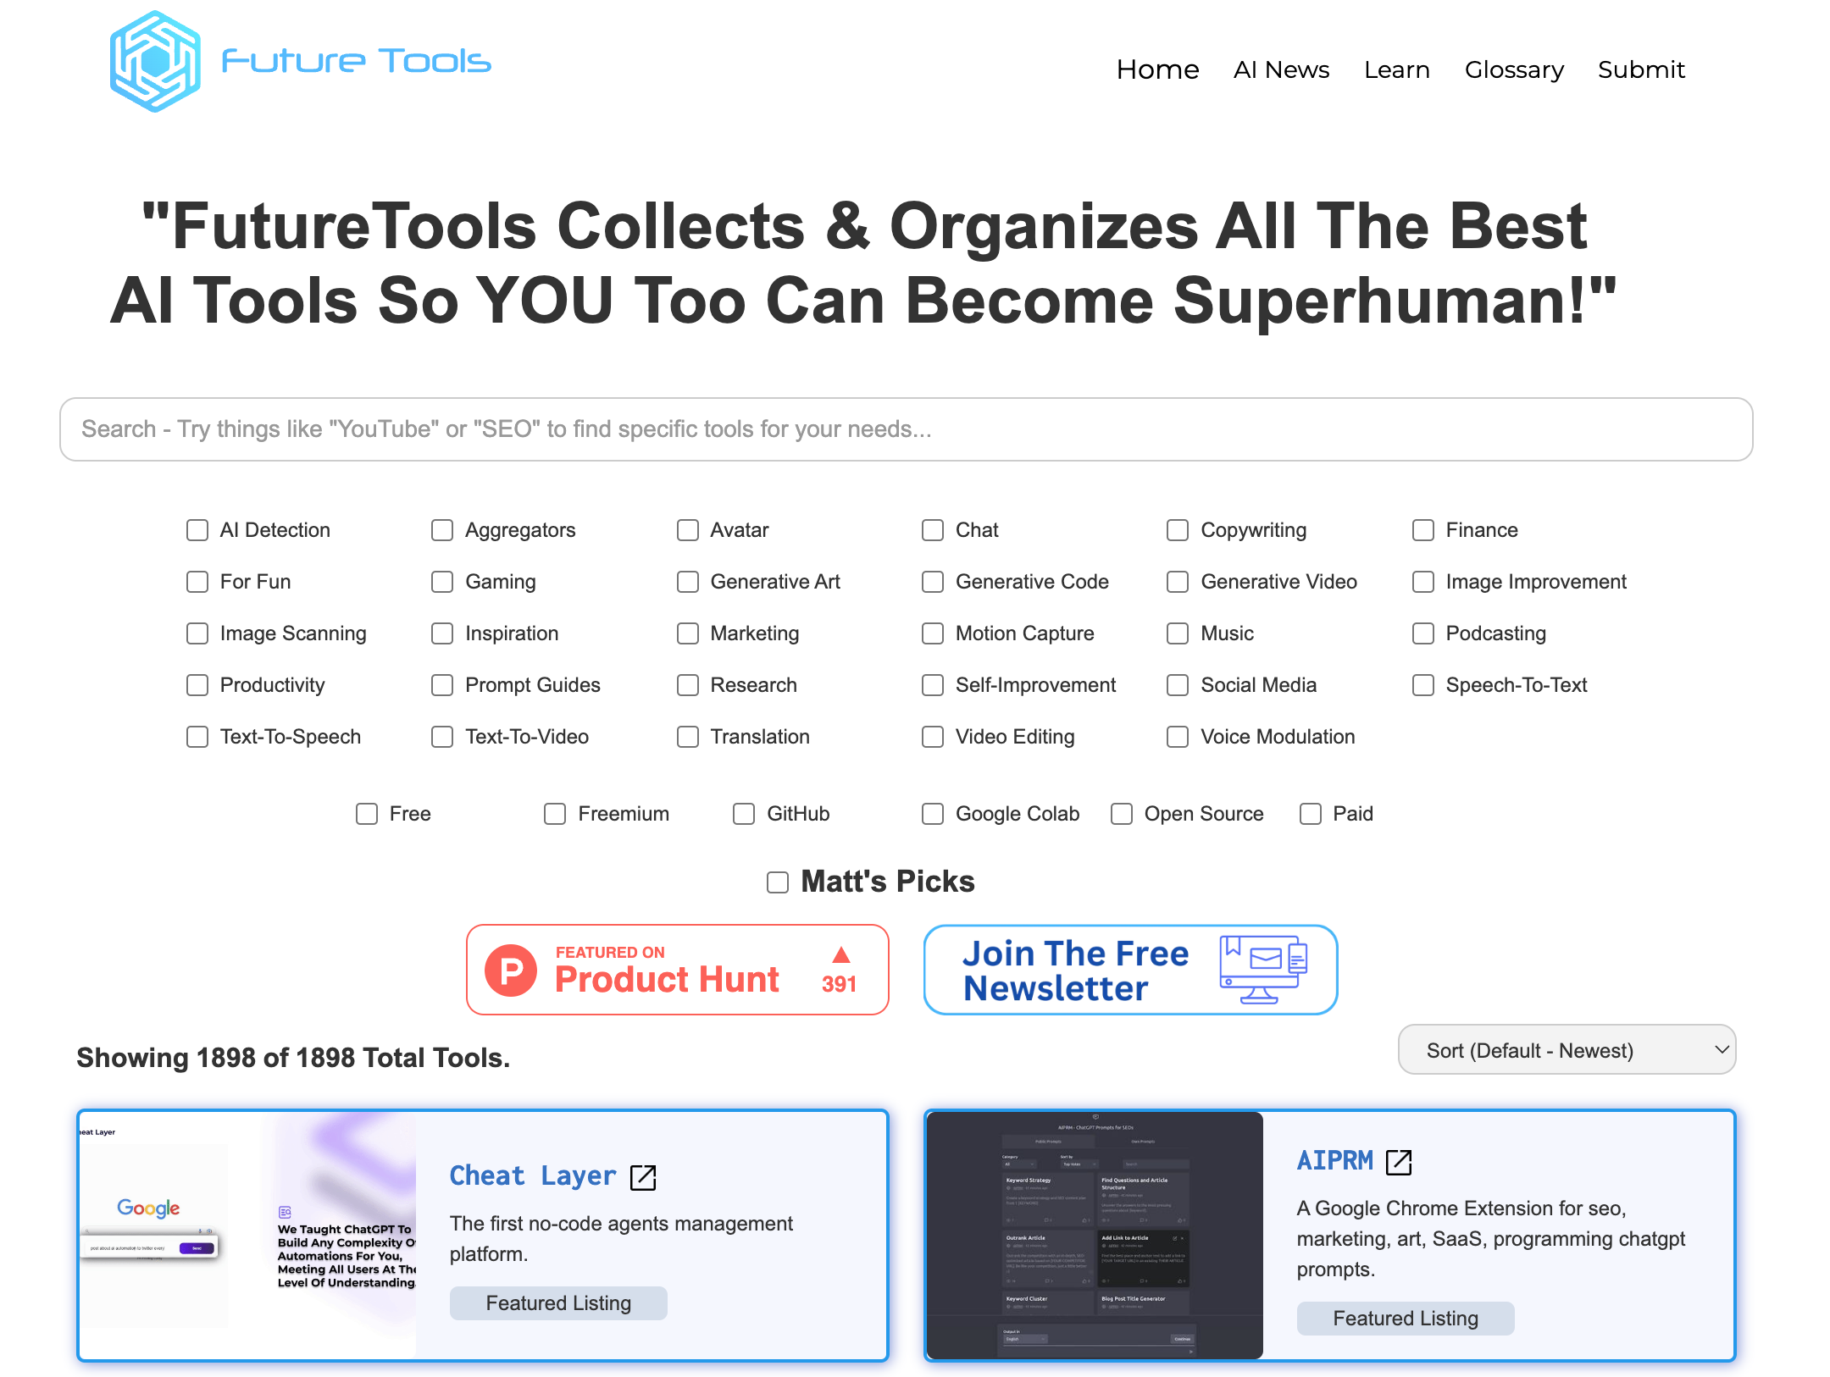Click the Cheat Layer Featured Listing button
The height and width of the screenshot is (1377, 1830).
560,1302
